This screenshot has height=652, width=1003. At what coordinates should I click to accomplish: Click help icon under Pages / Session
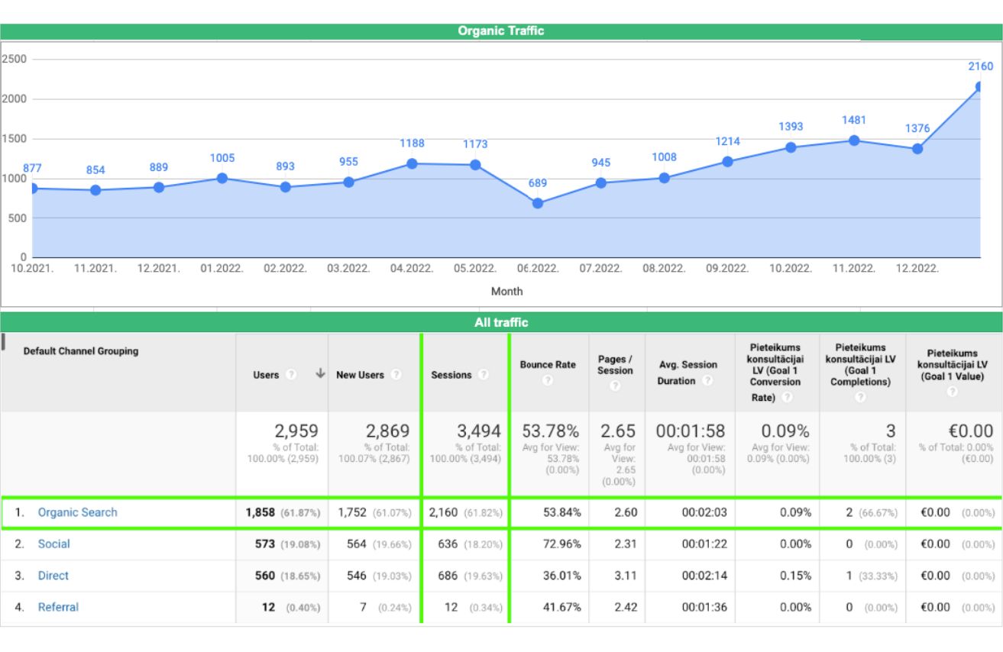(615, 386)
